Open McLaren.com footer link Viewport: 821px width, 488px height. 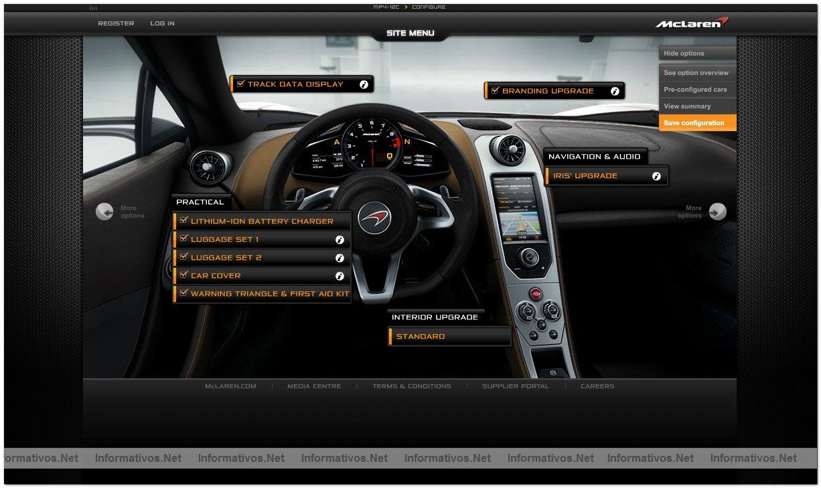click(230, 386)
